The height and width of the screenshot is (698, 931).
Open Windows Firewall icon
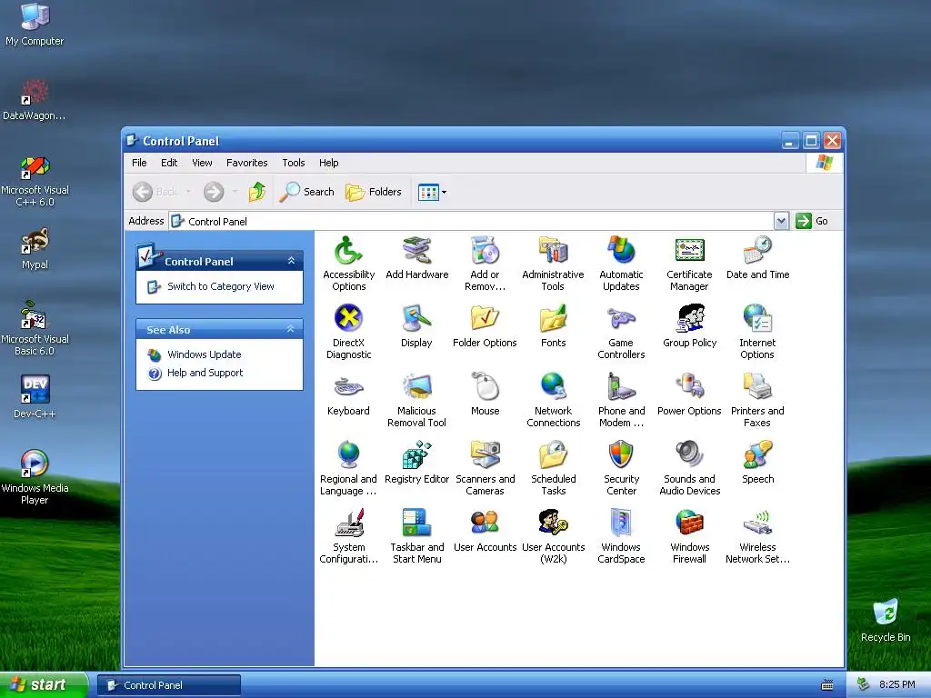689,523
